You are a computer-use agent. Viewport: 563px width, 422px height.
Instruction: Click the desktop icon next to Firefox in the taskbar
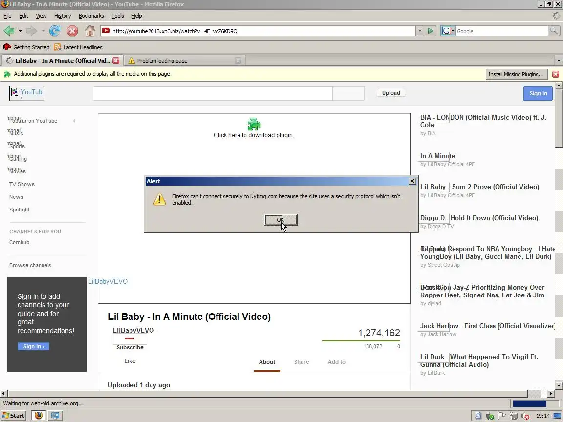click(x=55, y=416)
